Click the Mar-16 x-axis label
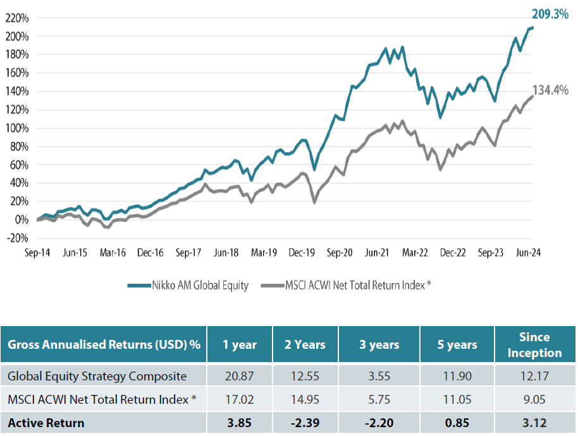 [113, 253]
